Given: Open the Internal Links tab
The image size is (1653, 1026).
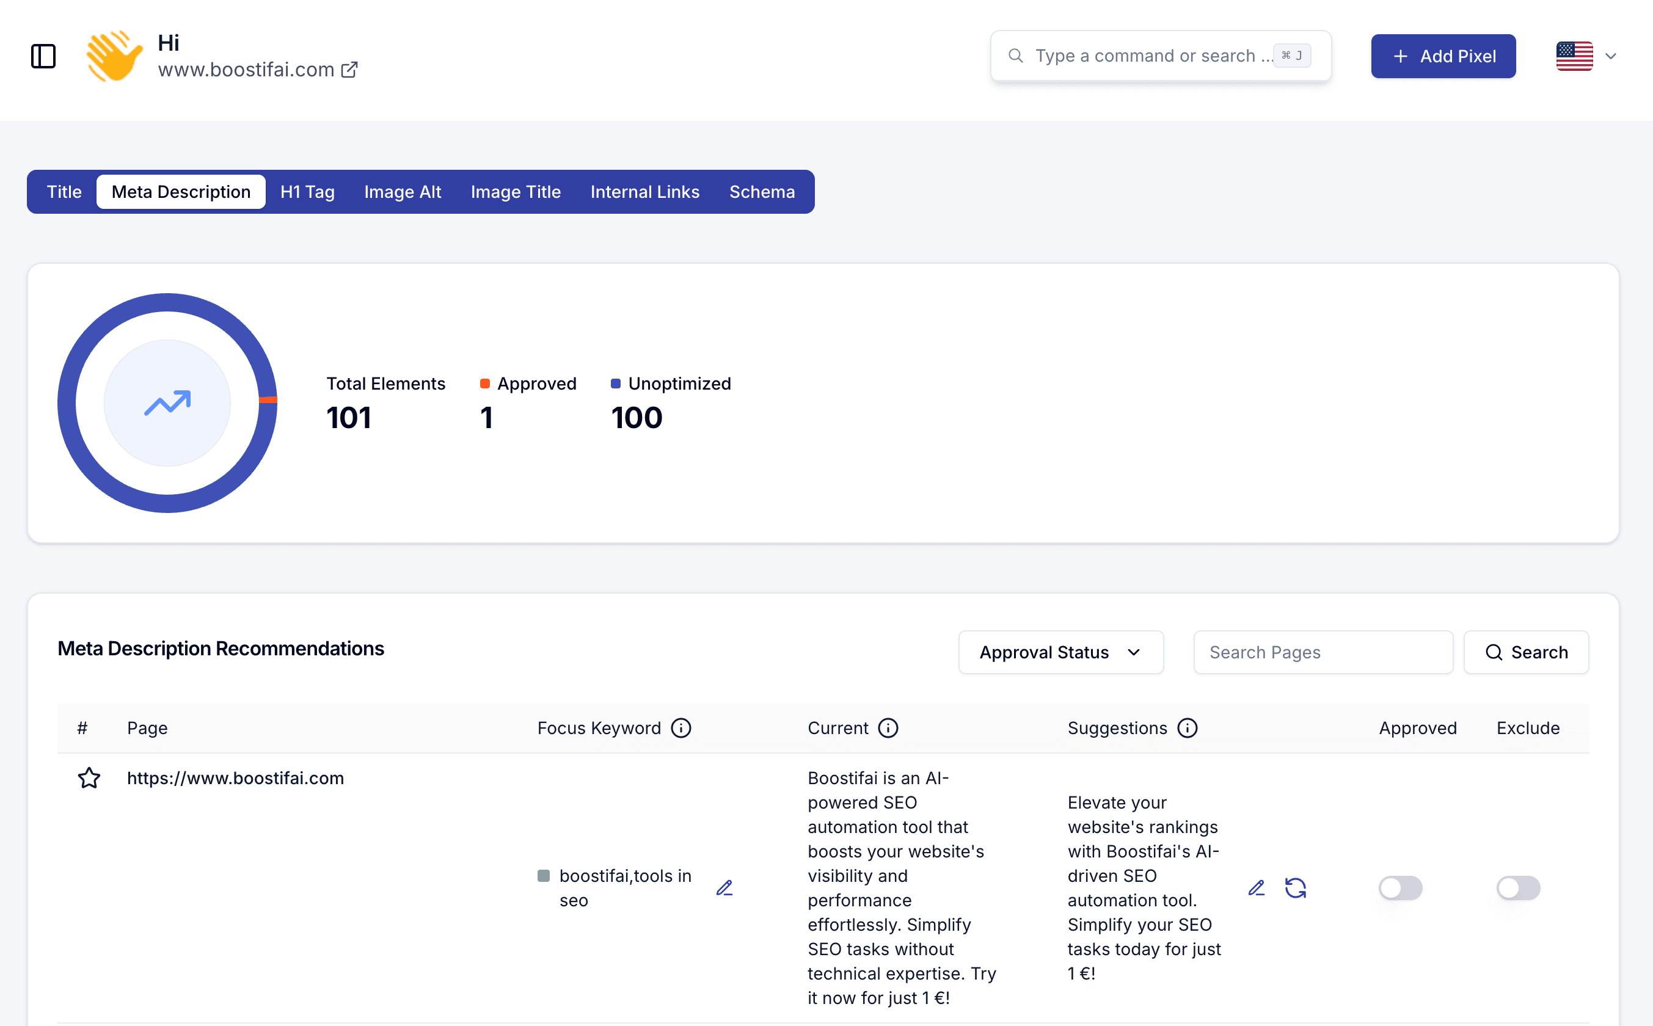Looking at the screenshot, I should pyautogui.click(x=644, y=192).
